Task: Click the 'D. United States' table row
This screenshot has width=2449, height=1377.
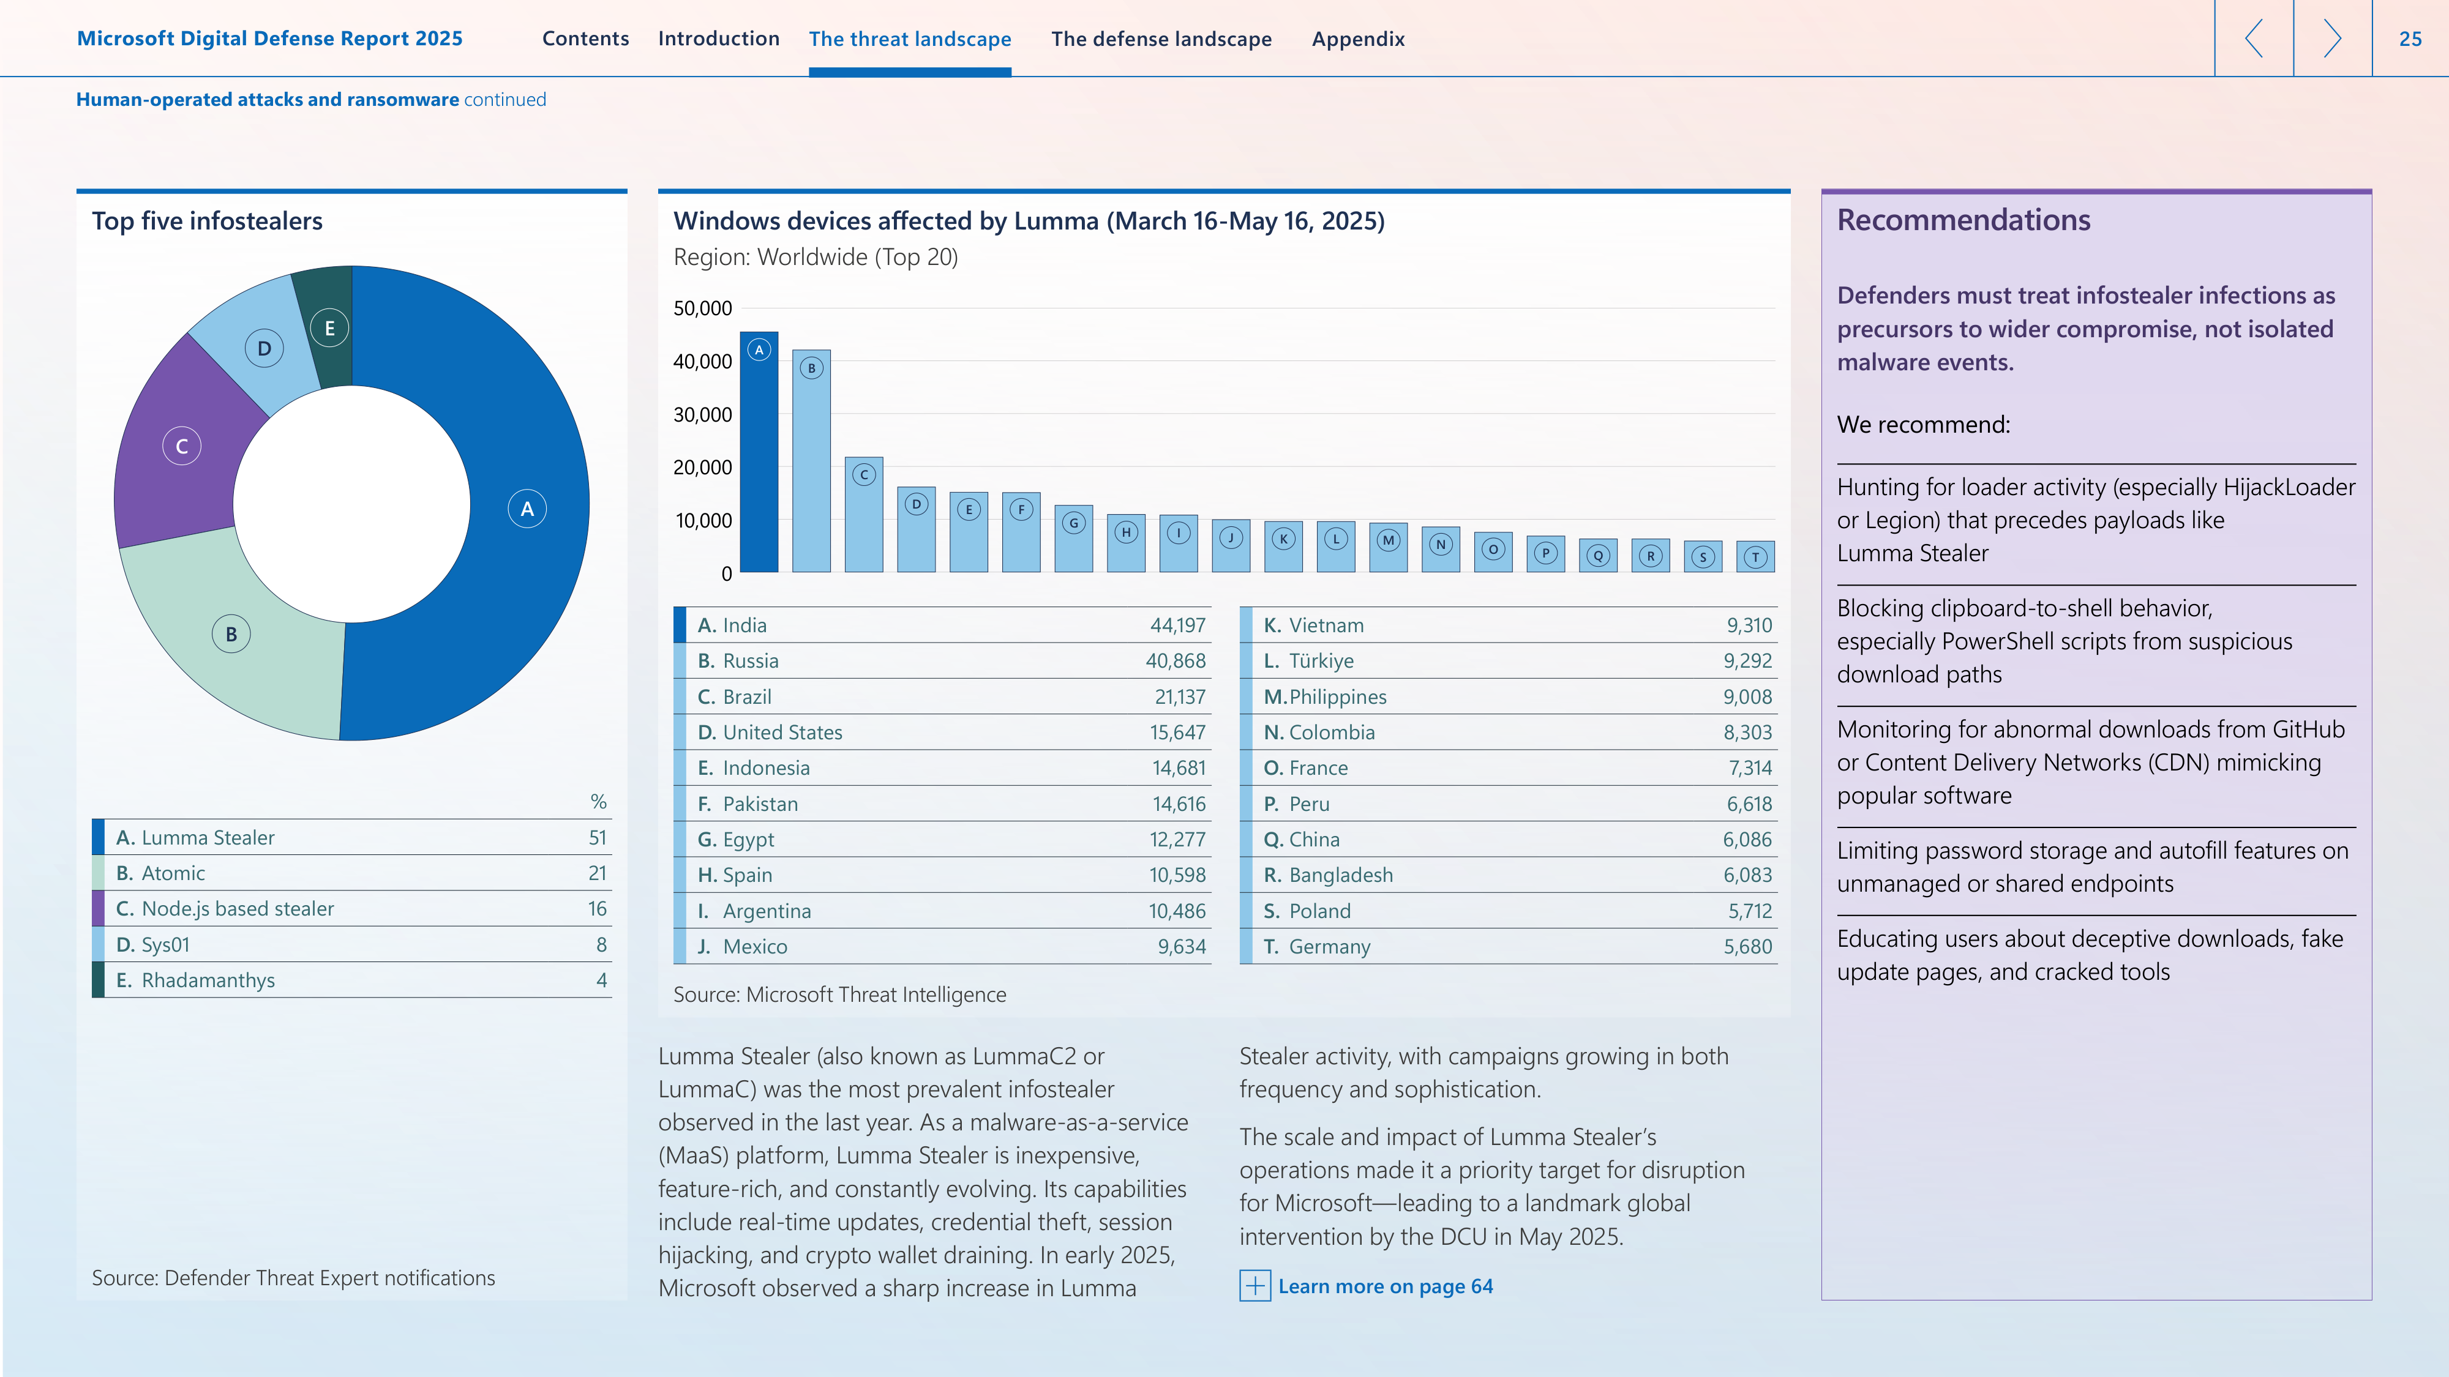Action: (x=942, y=732)
